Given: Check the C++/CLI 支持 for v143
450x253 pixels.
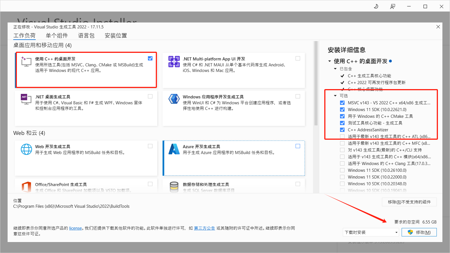Looking at the screenshot, I should click(342, 150).
